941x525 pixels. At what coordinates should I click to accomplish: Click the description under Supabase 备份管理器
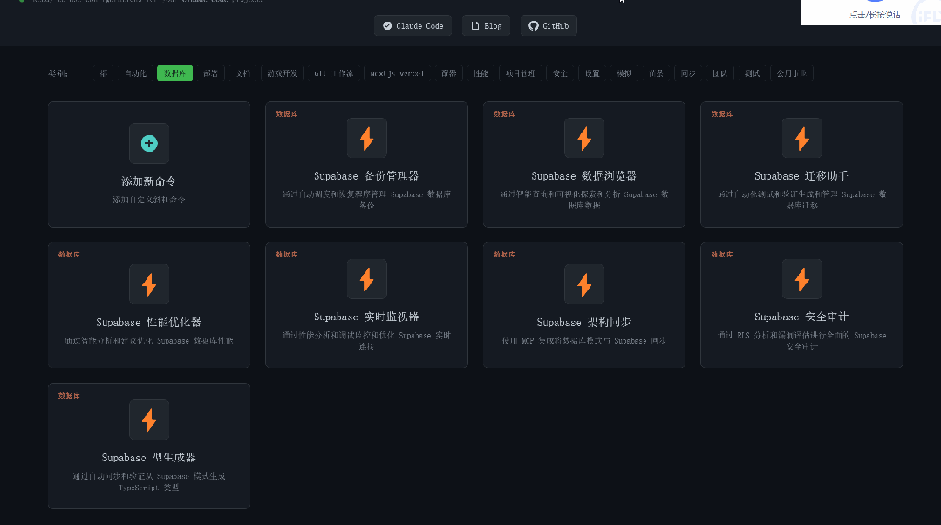(366, 200)
